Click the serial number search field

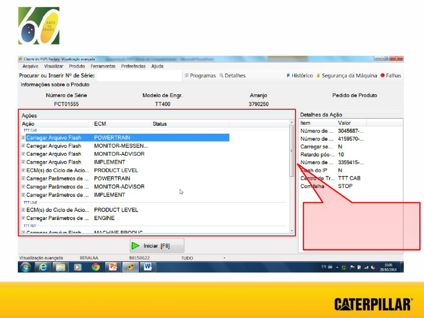click(x=139, y=76)
